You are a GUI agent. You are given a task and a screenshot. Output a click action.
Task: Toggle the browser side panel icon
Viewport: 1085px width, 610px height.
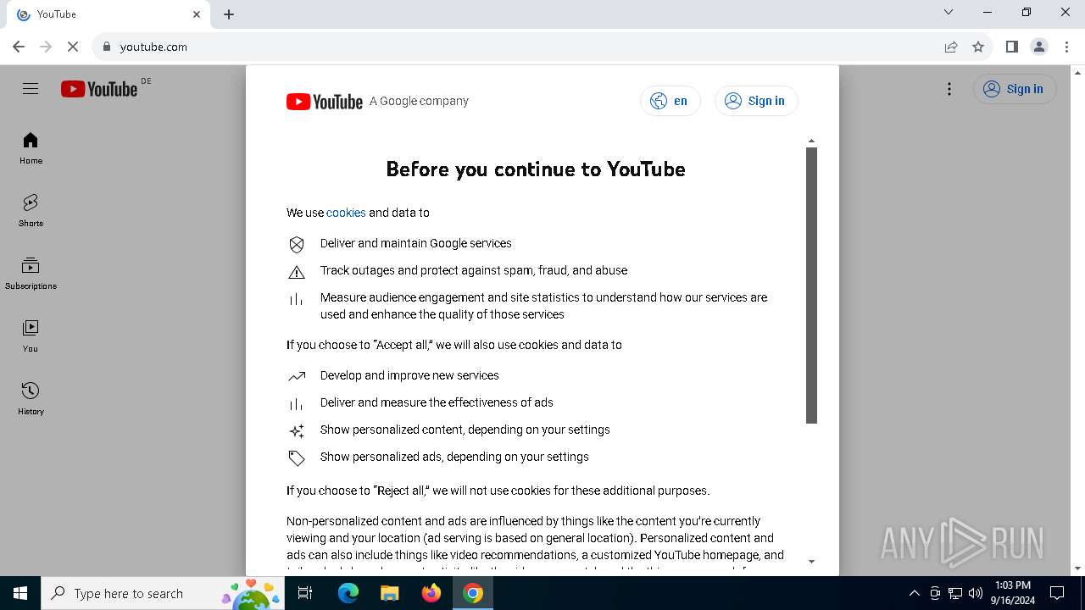pos(1011,47)
